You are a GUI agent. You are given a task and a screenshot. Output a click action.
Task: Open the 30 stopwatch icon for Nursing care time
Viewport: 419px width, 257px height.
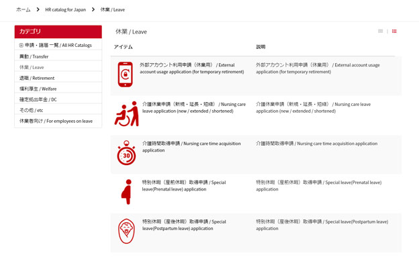(126, 153)
